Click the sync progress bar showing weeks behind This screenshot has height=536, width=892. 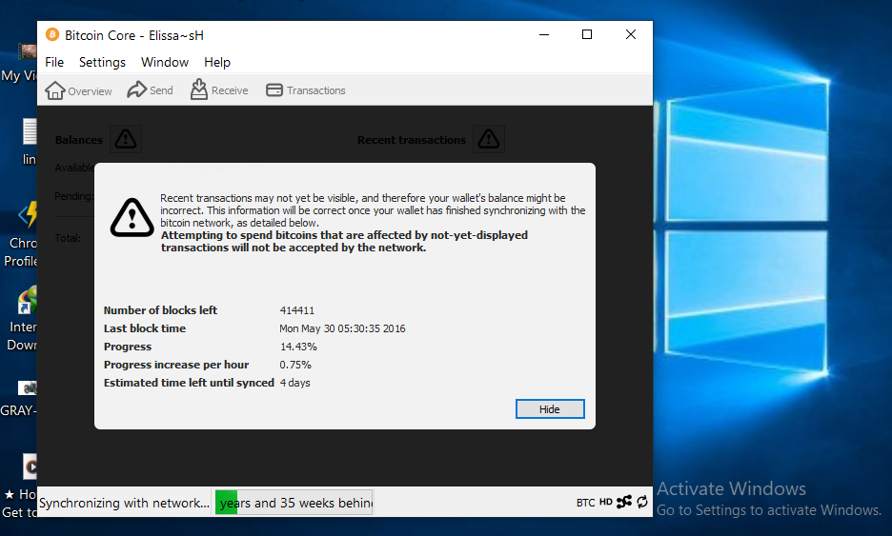294,503
